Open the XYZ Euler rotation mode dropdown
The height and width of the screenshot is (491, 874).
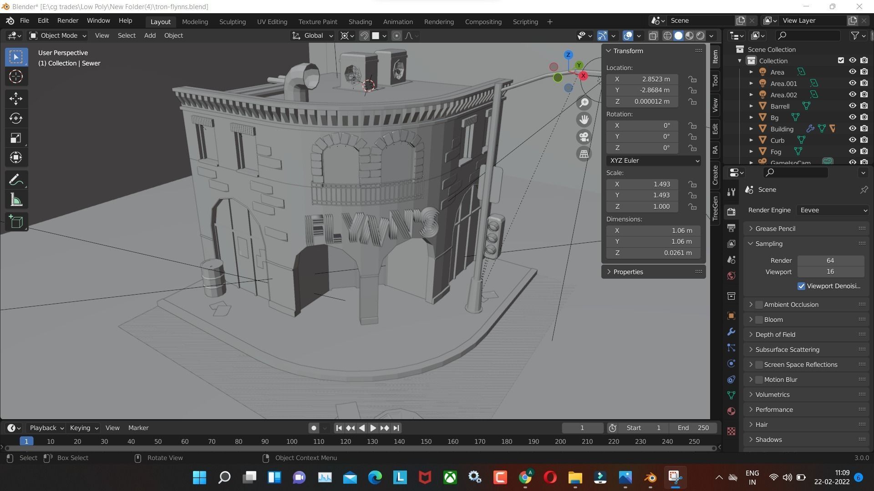[653, 160]
